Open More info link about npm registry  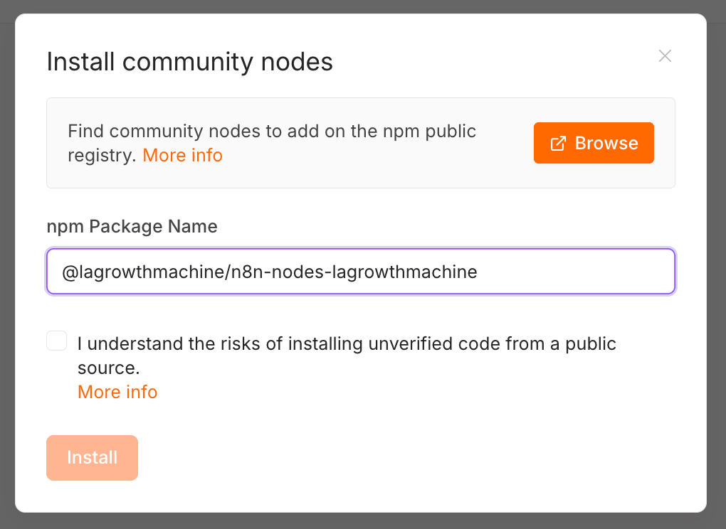coord(182,156)
